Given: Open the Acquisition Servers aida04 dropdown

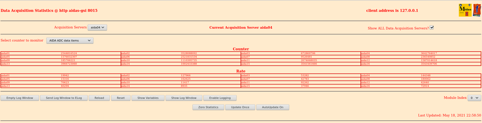Looking at the screenshot, I should pyautogui.click(x=97, y=27).
